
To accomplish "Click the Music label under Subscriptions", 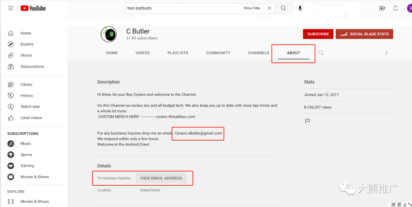I will tap(26, 144).
